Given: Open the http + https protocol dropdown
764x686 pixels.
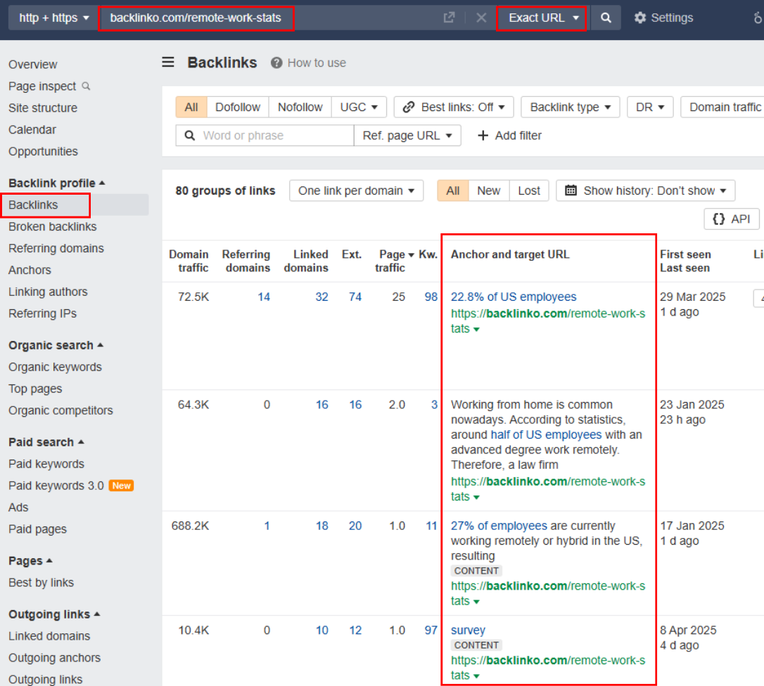Looking at the screenshot, I should point(53,18).
